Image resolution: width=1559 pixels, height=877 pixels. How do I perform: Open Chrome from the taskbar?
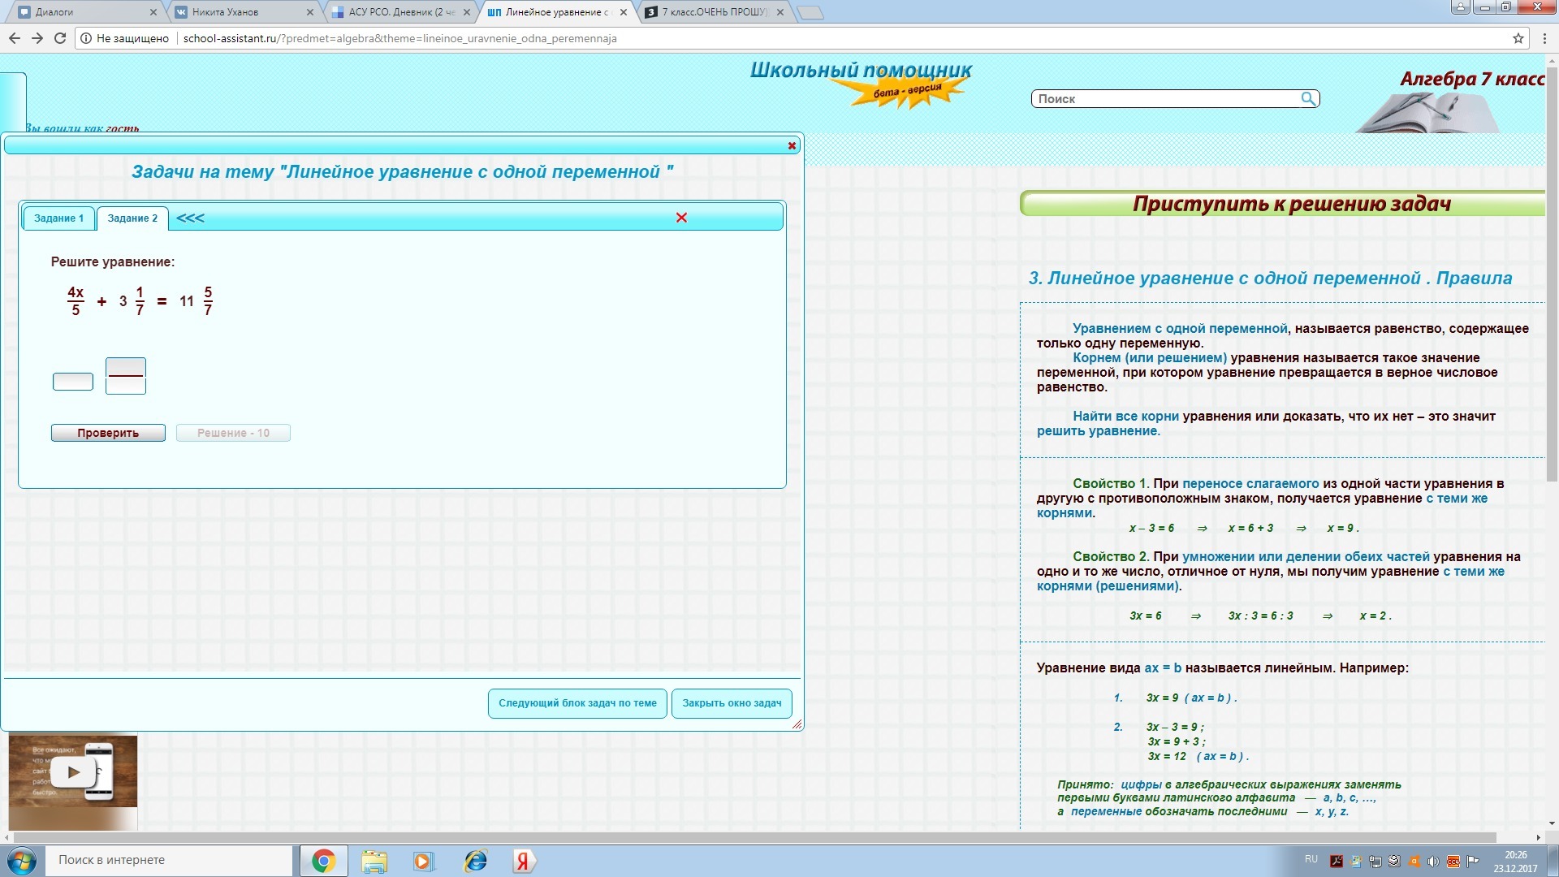click(323, 861)
